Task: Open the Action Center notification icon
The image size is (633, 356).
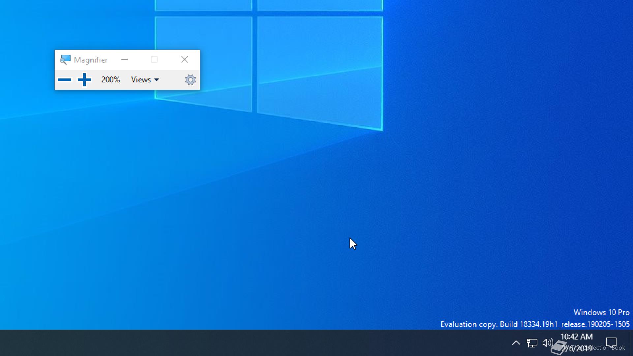Action: 611,343
